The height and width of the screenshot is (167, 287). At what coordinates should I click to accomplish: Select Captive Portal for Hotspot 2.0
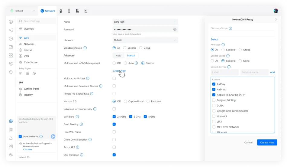(125, 101)
